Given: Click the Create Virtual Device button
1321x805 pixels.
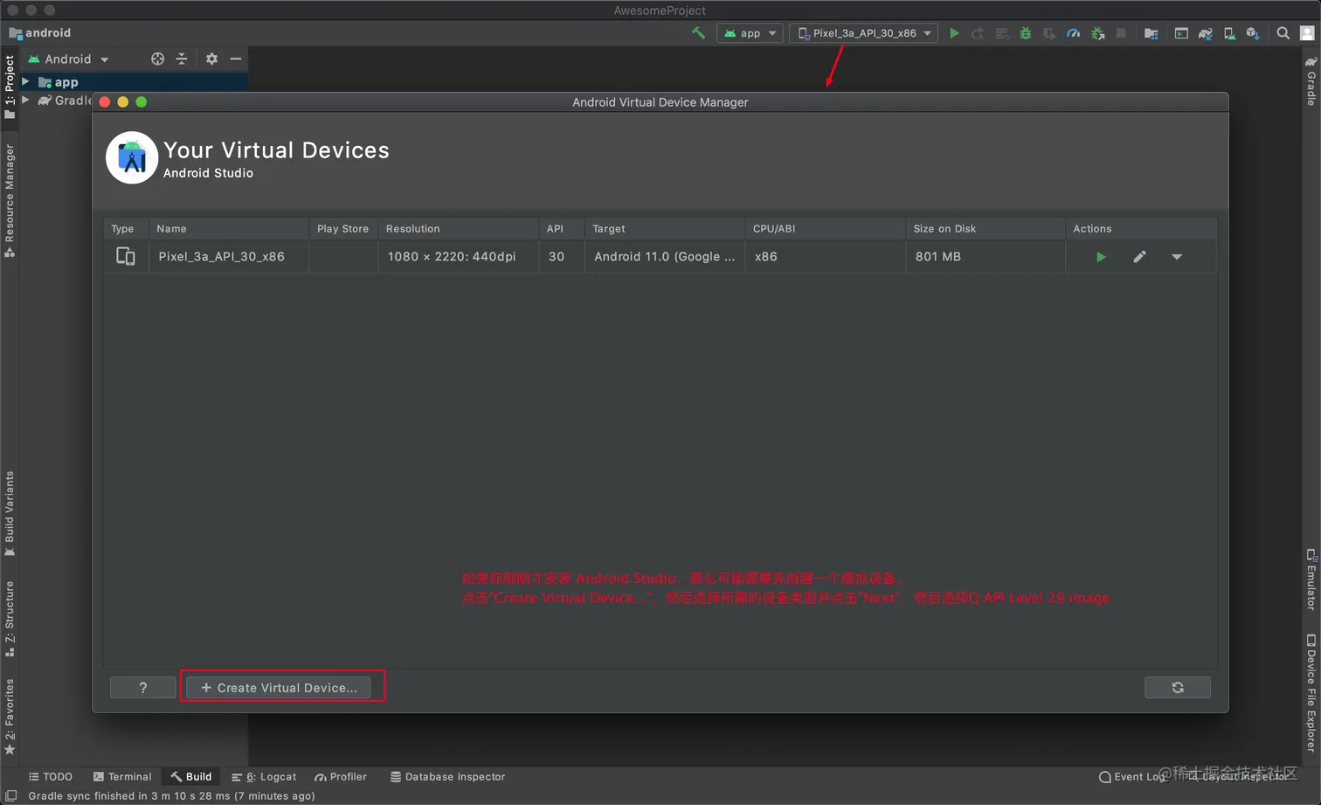Looking at the screenshot, I should click(279, 688).
